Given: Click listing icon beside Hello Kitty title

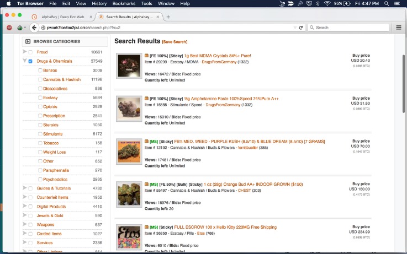Looking at the screenshot, I should click(x=147, y=227).
